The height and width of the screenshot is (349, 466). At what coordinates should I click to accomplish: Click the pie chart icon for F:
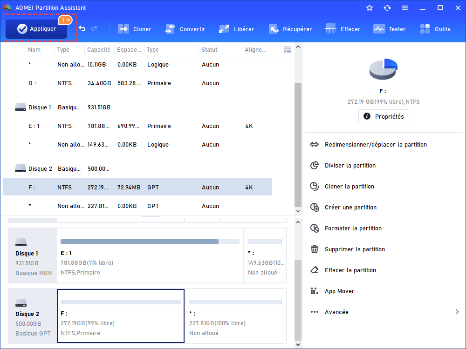(x=383, y=69)
